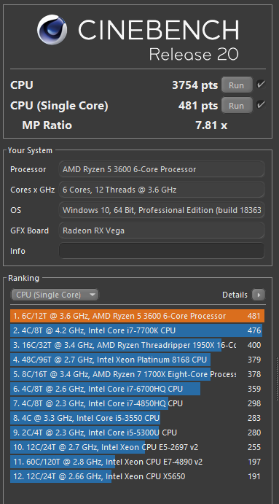Select the Cores x GHz field value
The height and width of the screenshot is (504, 279).
click(x=162, y=190)
